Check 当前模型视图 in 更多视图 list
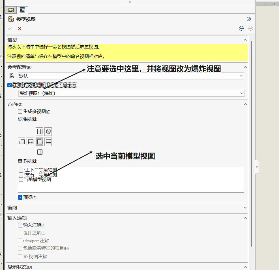 (21, 179)
